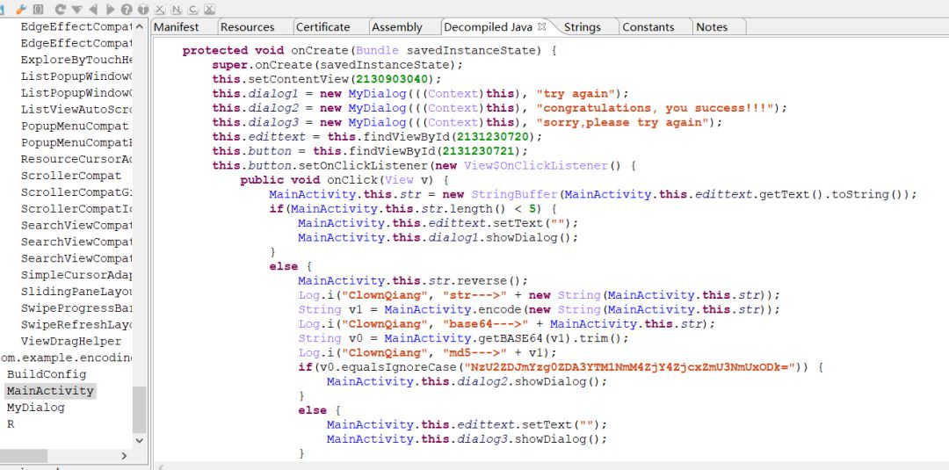Select ViewDragHelper in class tree
Screen dimensions: 949x470
click(x=71, y=341)
